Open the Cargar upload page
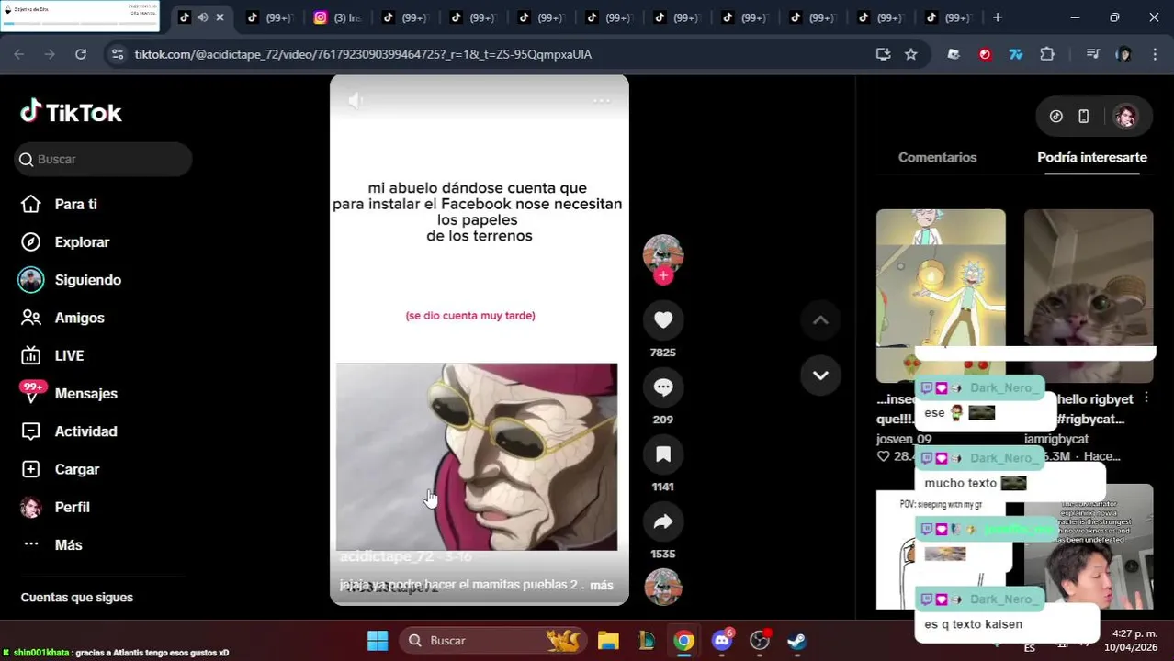Screen dimensions: 1174x661 click(60, 468)
